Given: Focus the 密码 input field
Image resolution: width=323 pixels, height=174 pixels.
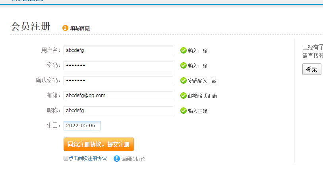Looking at the screenshot, I should [x=118, y=65].
